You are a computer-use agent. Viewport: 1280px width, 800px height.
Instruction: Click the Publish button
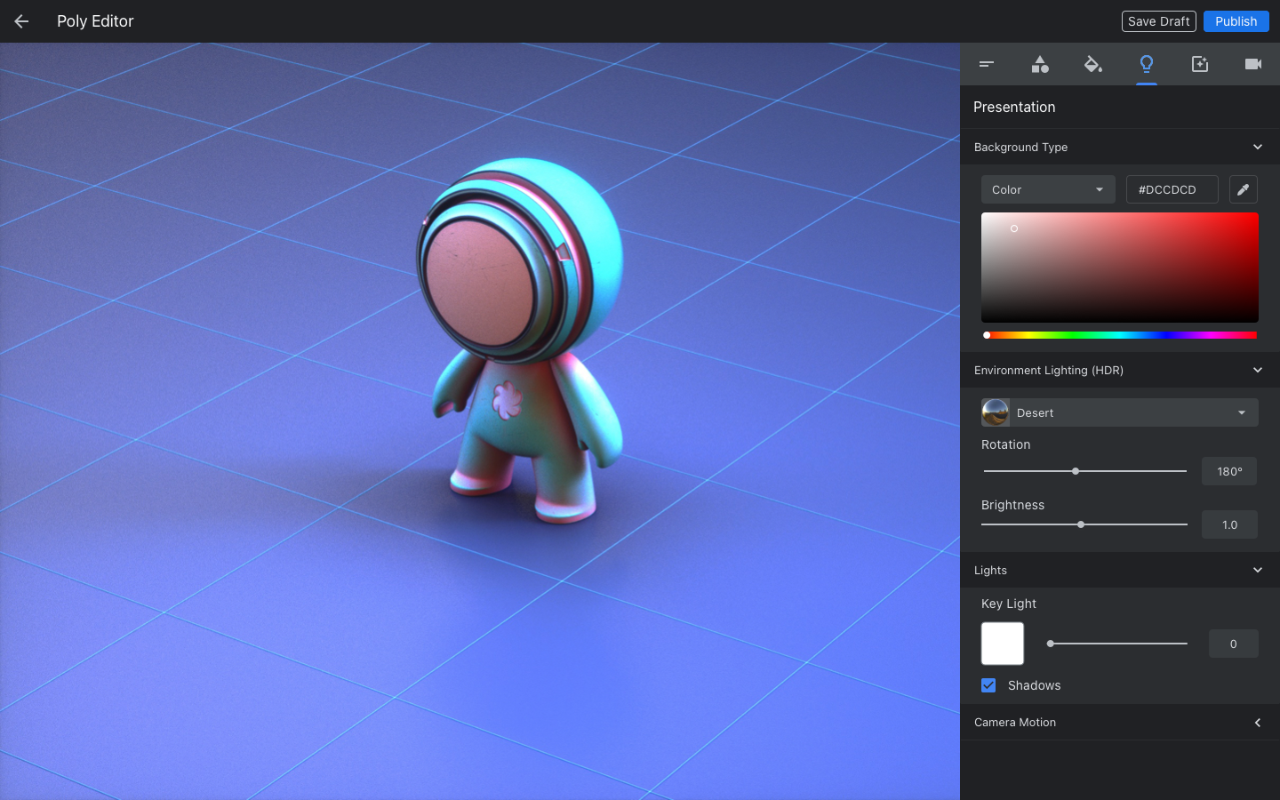(1236, 21)
